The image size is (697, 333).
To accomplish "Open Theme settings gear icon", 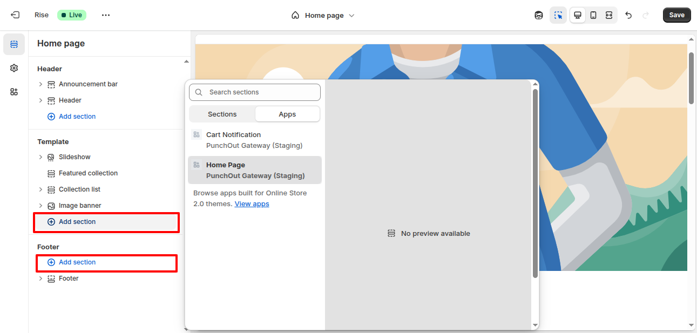I will coord(14,68).
